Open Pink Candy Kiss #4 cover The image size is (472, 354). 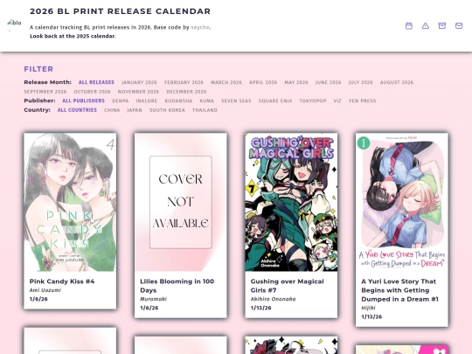pyautogui.click(x=70, y=202)
